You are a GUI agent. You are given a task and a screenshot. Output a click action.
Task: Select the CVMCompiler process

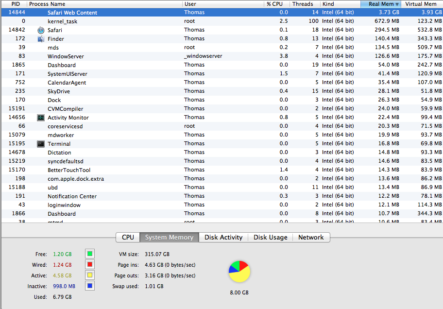pyautogui.click(x=65, y=109)
